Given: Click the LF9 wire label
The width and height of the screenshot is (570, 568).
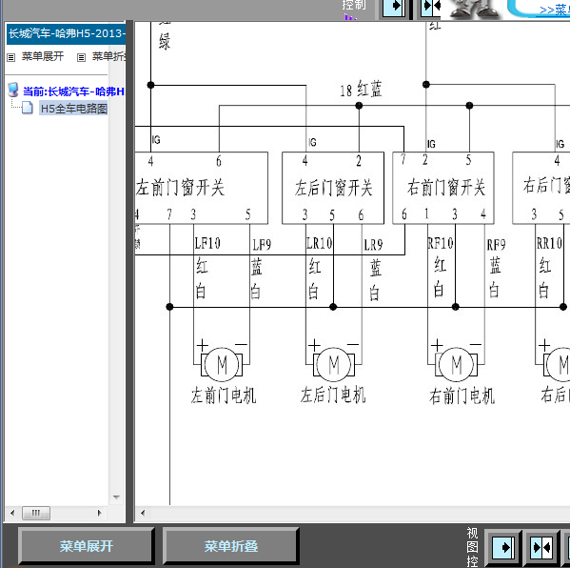Looking at the screenshot, I should pos(262,245).
